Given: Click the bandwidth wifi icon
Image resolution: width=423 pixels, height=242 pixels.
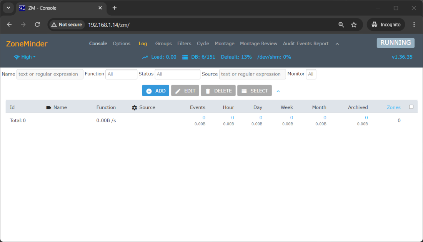Looking at the screenshot, I should click(17, 58).
